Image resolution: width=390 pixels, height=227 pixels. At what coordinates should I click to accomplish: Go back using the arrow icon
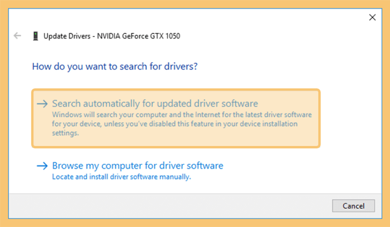pyautogui.click(x=17, y=36)
